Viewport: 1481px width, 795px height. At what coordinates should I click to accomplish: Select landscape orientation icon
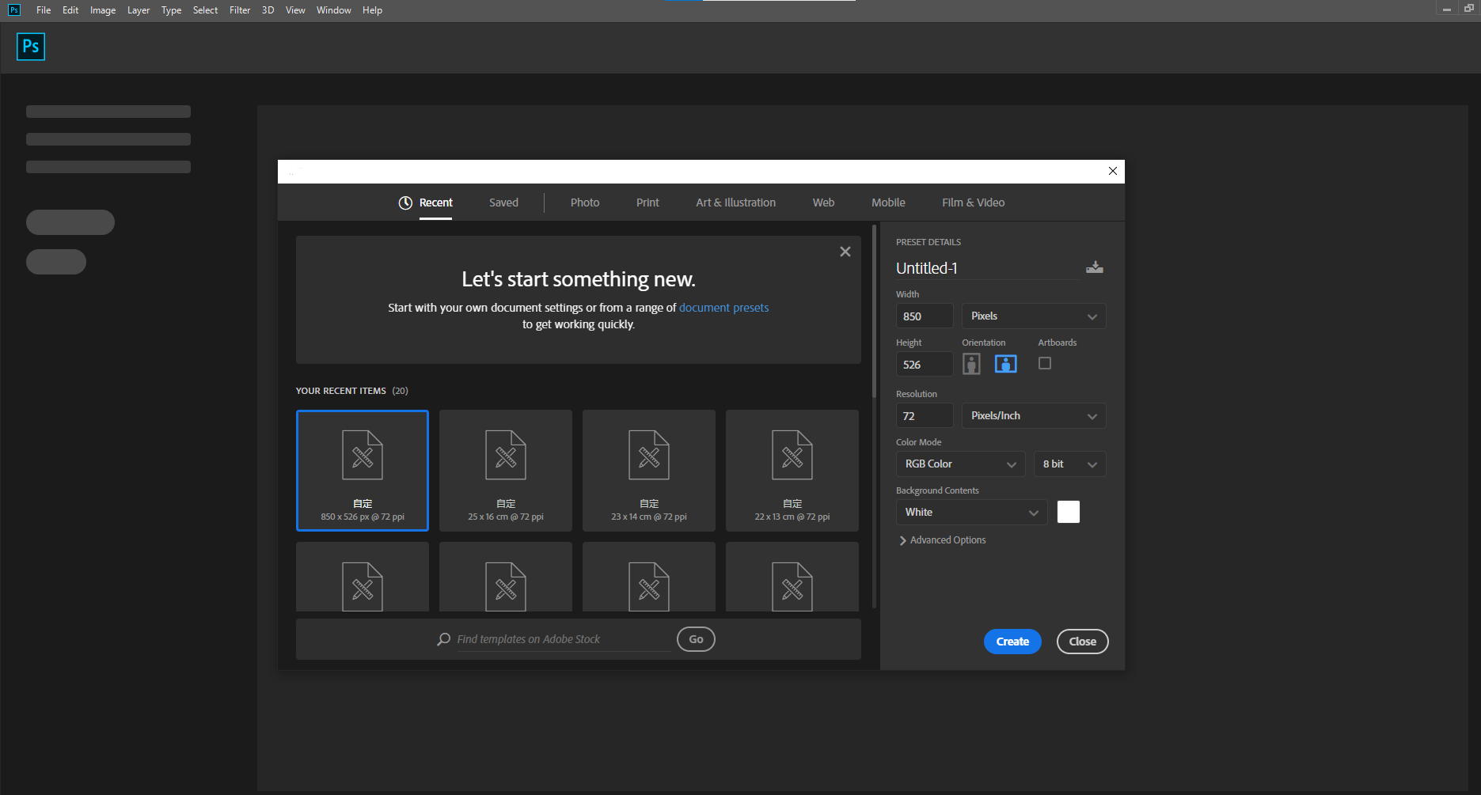pyautogui.click(x=1005, y=364)
